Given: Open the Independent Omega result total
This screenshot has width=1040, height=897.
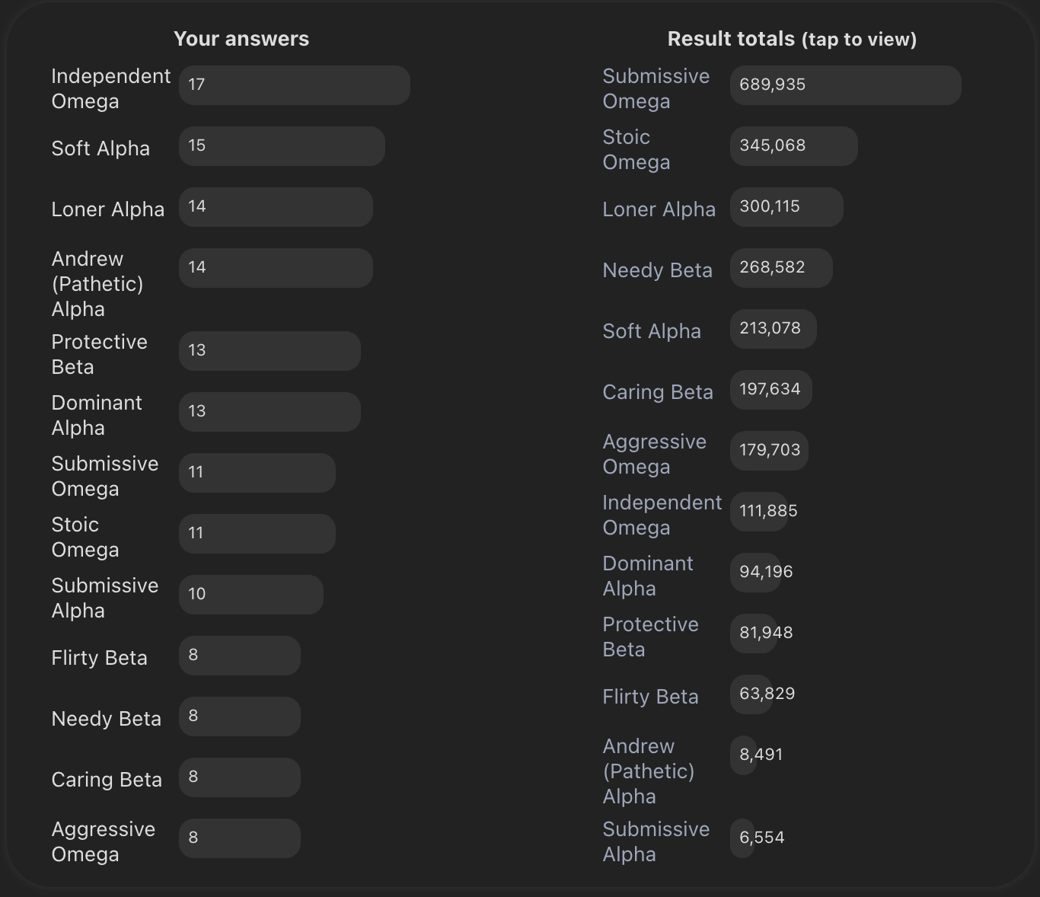Looking at the screenshot, I should pos(662,515).
